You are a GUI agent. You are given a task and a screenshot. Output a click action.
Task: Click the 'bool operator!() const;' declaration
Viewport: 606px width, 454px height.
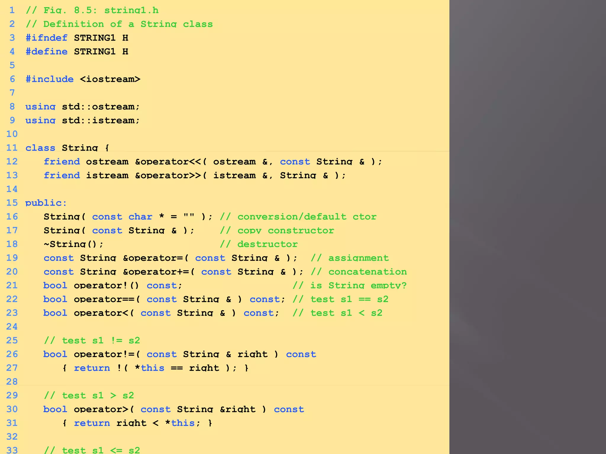pyautogui.click(x=113, y=285)
